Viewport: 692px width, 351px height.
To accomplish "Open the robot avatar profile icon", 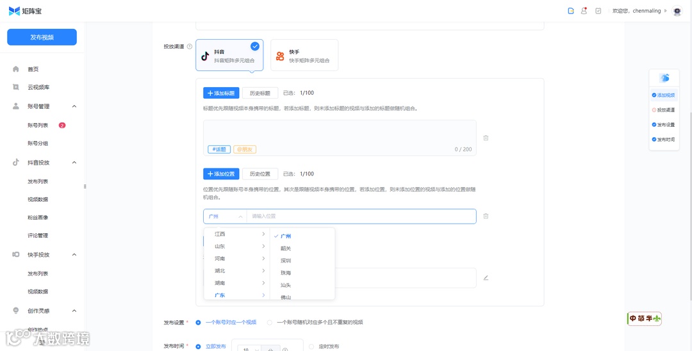I will coord(677,11).
